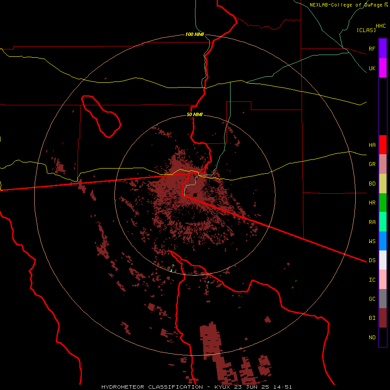This screenshot has width=390, height=390.
Task: Click the HR legend label
Action: [372, 203]
